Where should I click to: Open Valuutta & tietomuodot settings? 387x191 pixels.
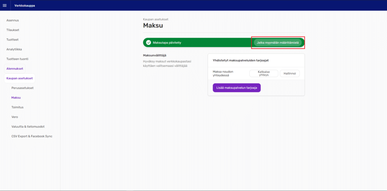[30, 127]
